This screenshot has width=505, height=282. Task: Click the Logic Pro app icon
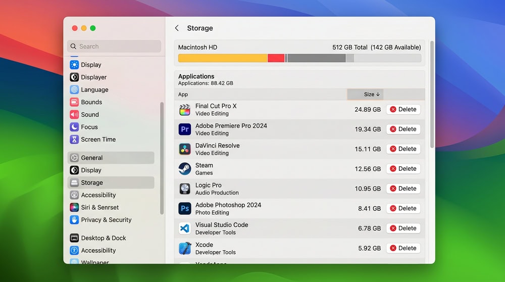tap(184, 189)
